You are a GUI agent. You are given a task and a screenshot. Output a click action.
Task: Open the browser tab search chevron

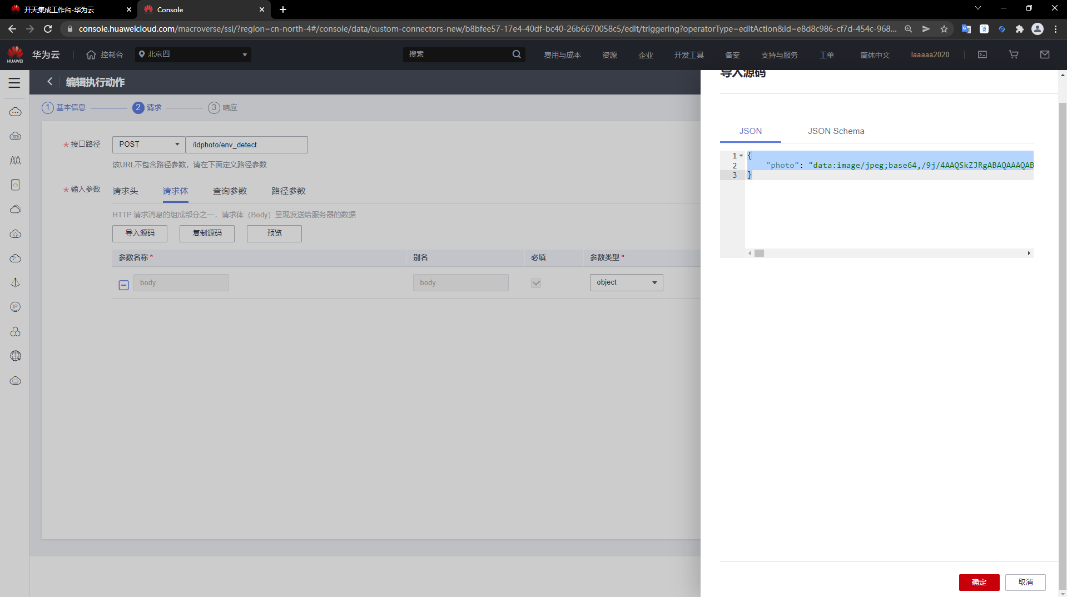click(x=978, y=8)
